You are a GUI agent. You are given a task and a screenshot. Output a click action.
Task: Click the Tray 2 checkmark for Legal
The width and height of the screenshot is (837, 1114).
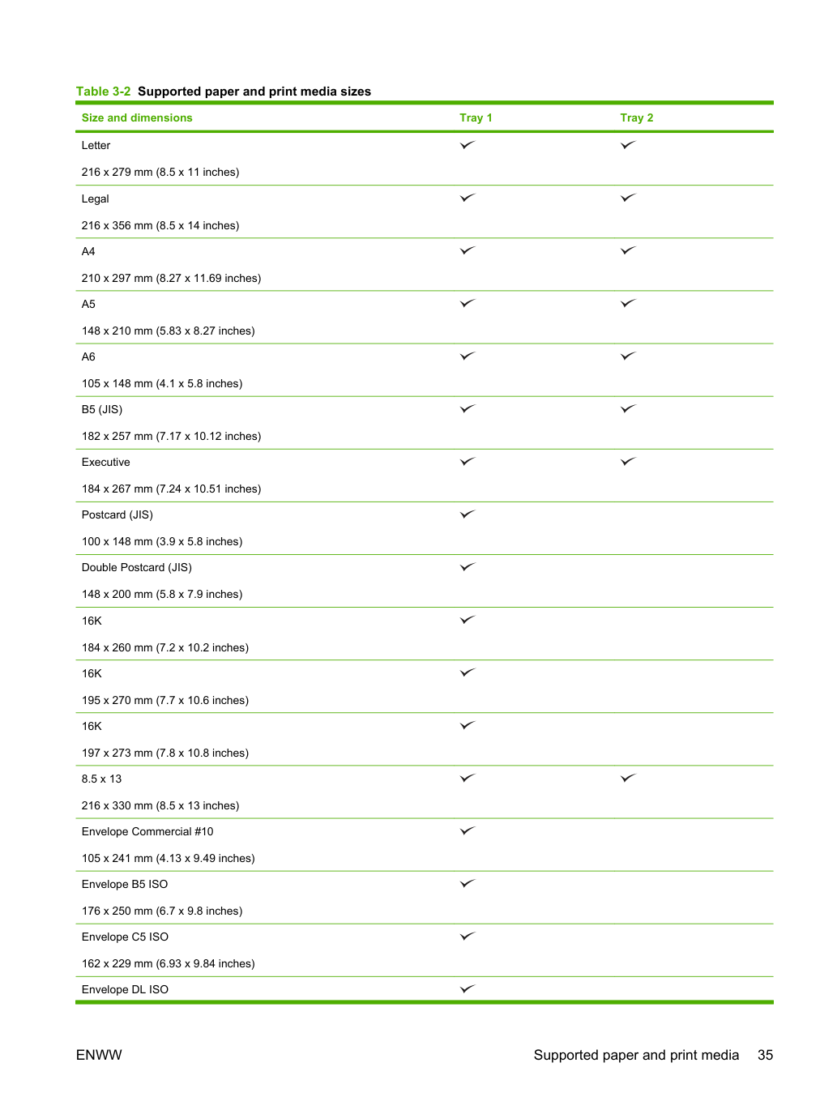point(629,198)
